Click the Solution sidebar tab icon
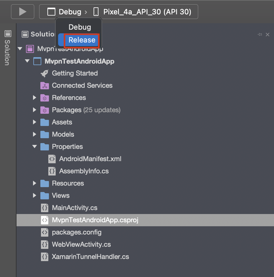Viewport: 274px width, 277px height. (x=8, y=34)
